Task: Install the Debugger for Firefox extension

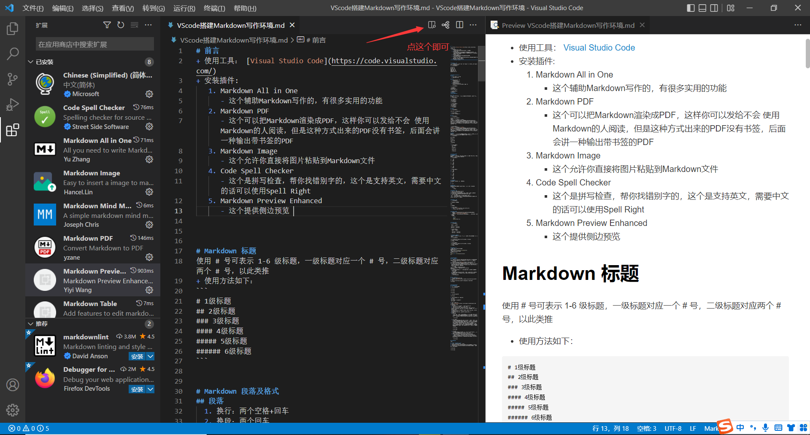Action: click(x=137, y=389)
